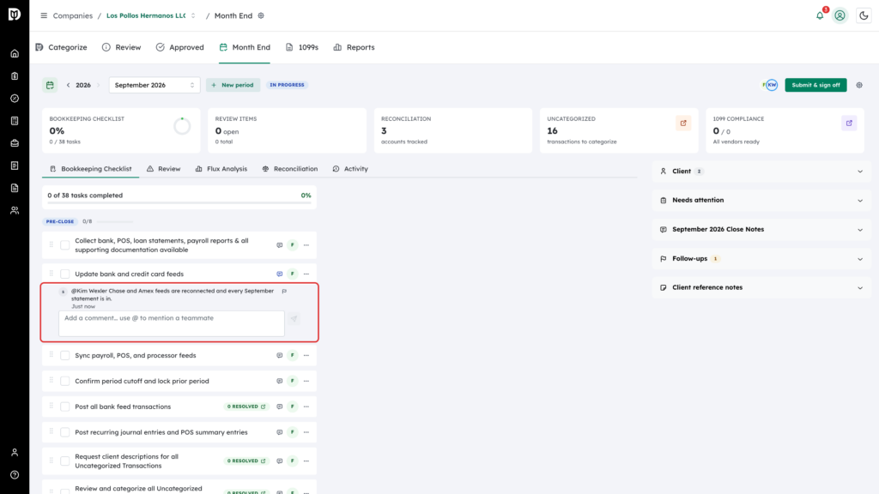The height and width of the screenshot is (494, 879).
Task: Grab drag handle of Sync payroll task
Action: pos(51,354)
